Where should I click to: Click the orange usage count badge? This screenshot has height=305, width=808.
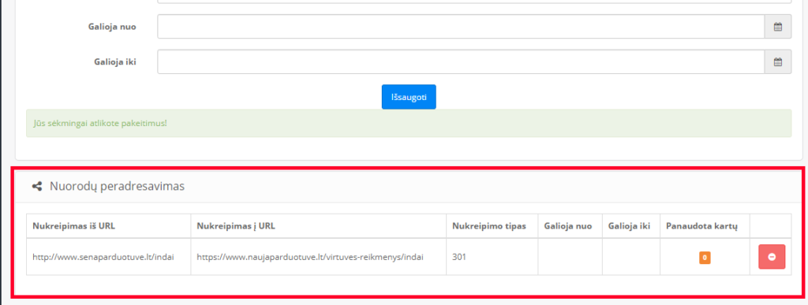705,257
